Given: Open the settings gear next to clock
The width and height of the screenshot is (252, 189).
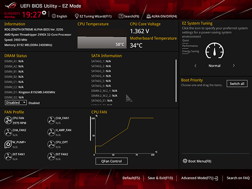Looking at the screenshot, I should click(x=44, y=13).
